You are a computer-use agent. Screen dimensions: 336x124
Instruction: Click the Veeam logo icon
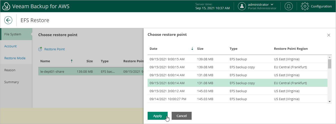(x=6, y=6)
